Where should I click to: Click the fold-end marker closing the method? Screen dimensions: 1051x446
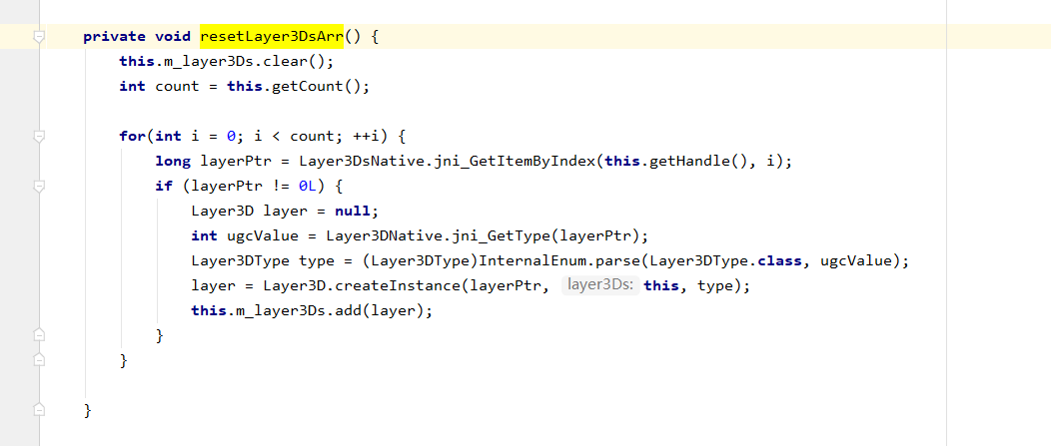[x=40, y=409]
